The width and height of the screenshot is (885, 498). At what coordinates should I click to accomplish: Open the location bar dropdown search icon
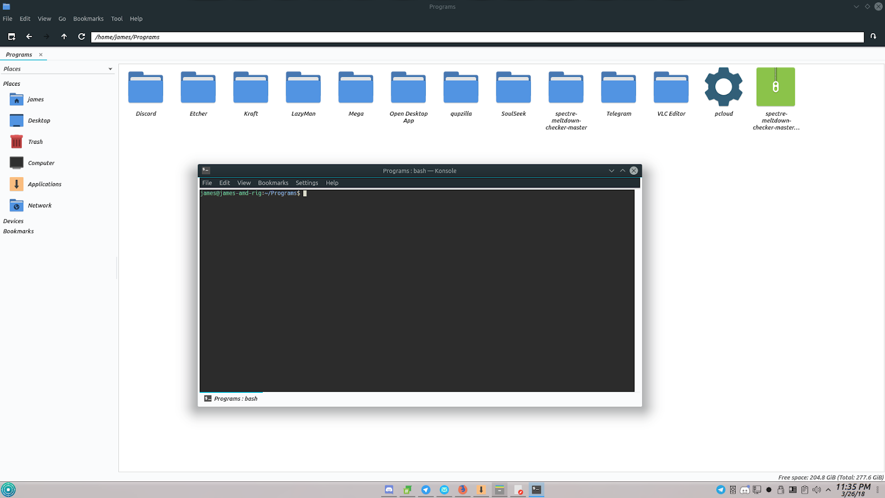873,37
